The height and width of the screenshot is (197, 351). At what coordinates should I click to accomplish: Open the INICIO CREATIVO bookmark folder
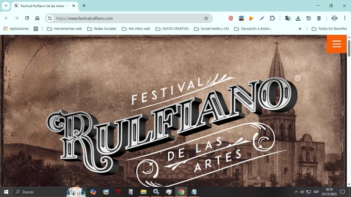(172, 29)
